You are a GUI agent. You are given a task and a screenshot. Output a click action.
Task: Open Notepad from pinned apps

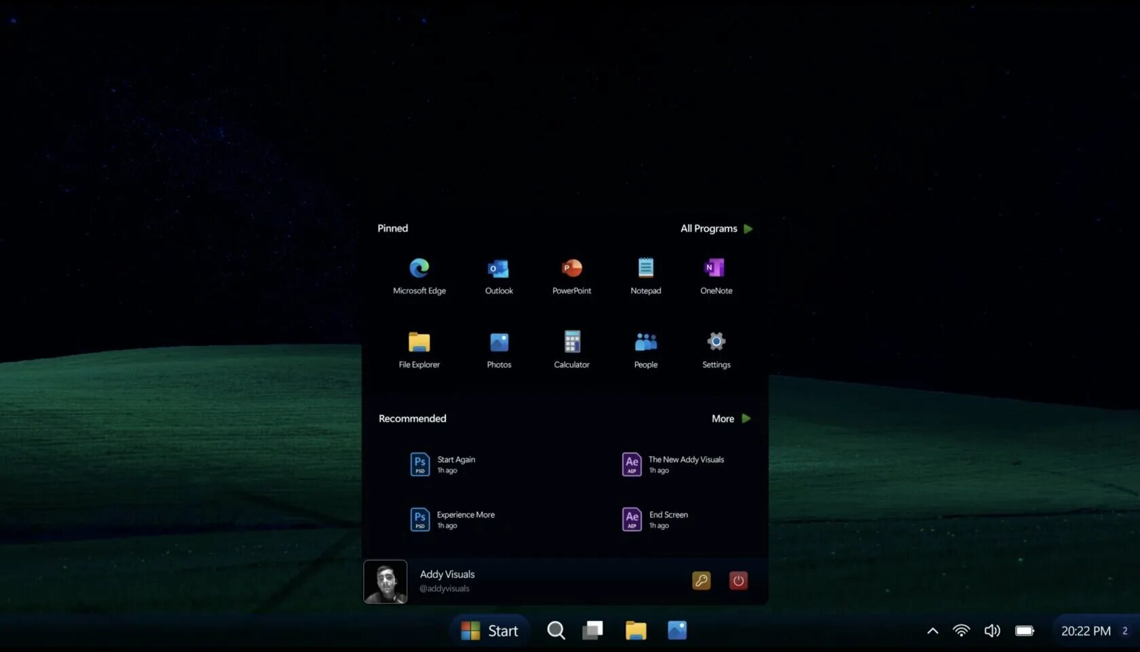(645, 276)
